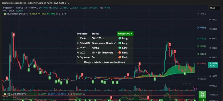This screenshot has width=223, height=101.
Task: Click the Proyect 60 % green badge
Action: 125,34
